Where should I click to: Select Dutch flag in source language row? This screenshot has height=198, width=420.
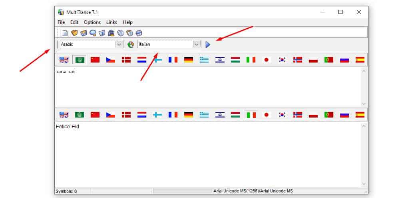pos(142,60)
